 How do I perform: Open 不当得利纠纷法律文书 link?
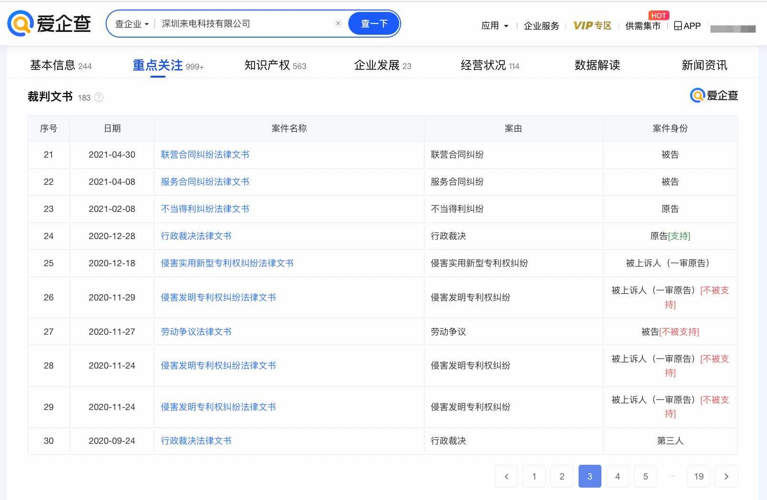point(205,209)
